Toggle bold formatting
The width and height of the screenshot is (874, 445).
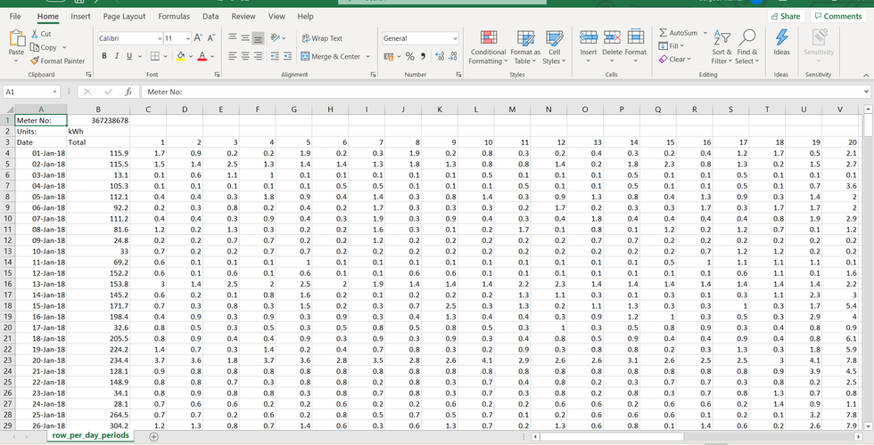coord(104,56)
